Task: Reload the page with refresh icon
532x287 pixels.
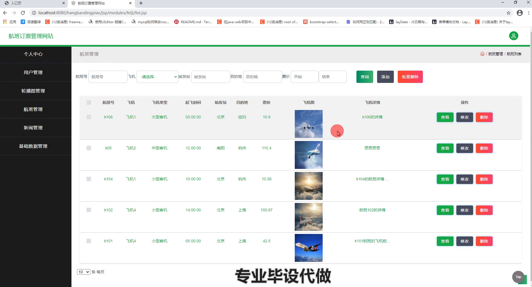Action: click(23, 13)
